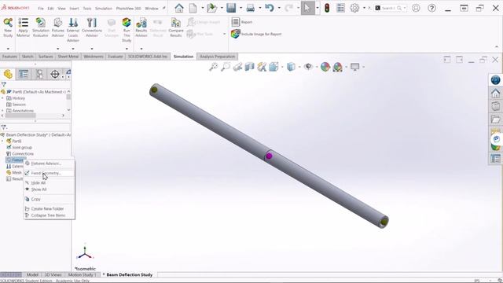The width and height of the screenshot is (503, 283).
Task: Switch to PropertyManager tab
Action: tap(24, 74)
